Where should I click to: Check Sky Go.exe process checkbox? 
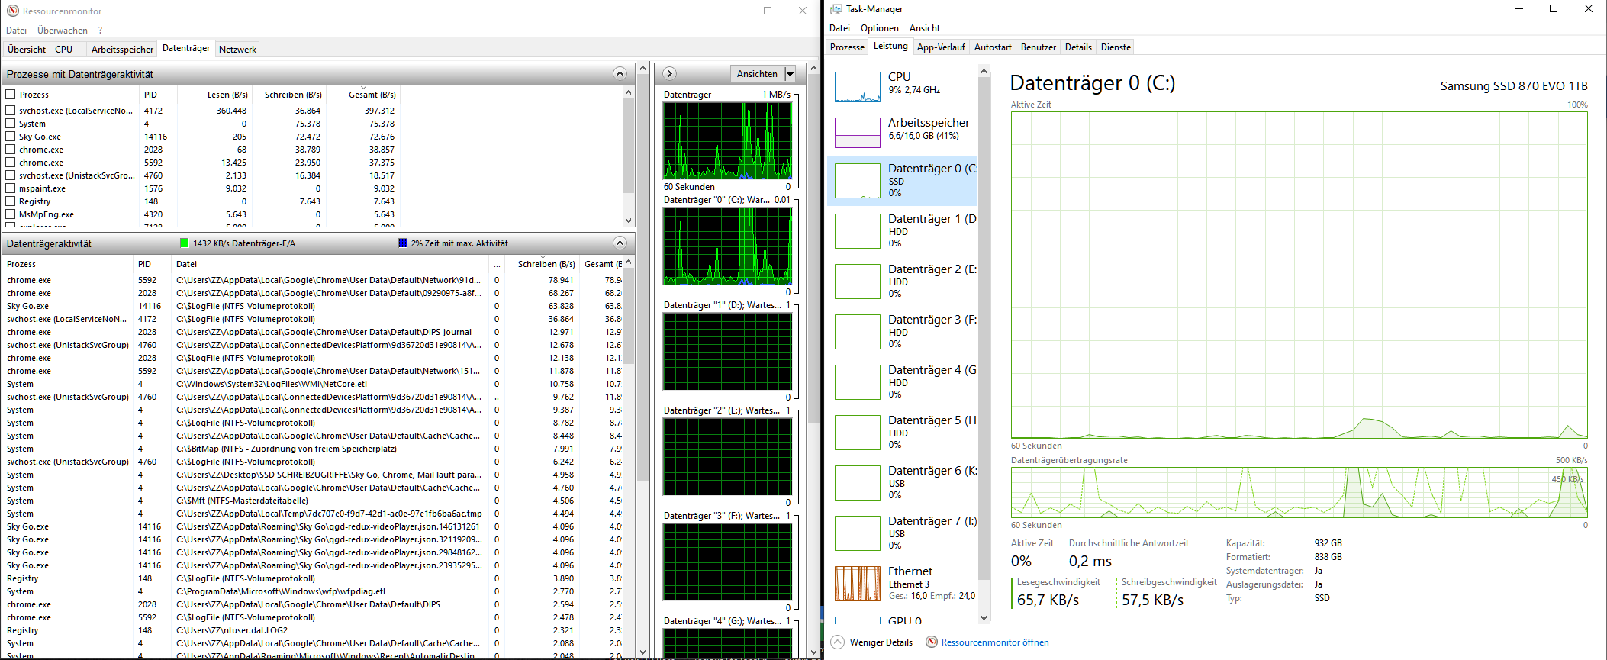[11, 137]
